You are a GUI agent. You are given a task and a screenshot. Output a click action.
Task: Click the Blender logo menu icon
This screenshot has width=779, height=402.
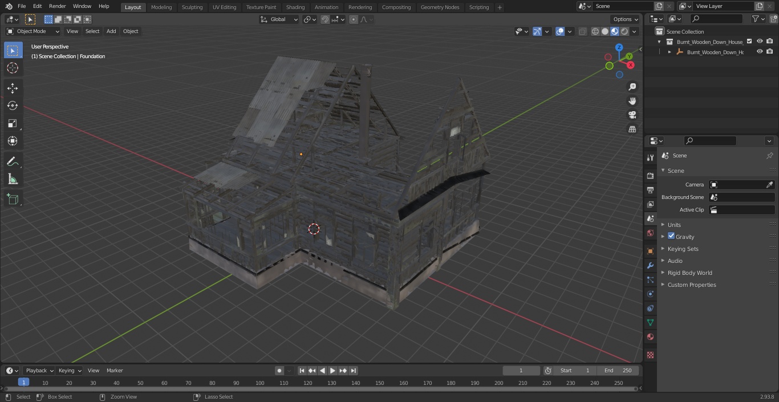pyautogui.click(x=9, y=6)
